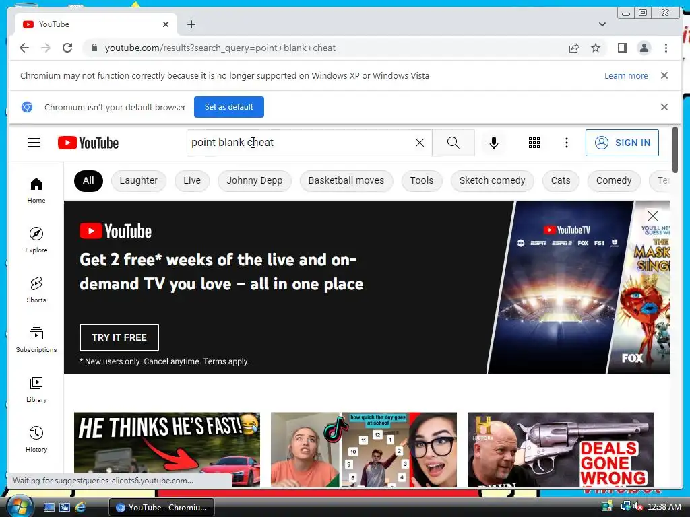Click the page vertical scrollbar thumb
Viewport: 690px width, 517px height.
(x=675, y=149)
